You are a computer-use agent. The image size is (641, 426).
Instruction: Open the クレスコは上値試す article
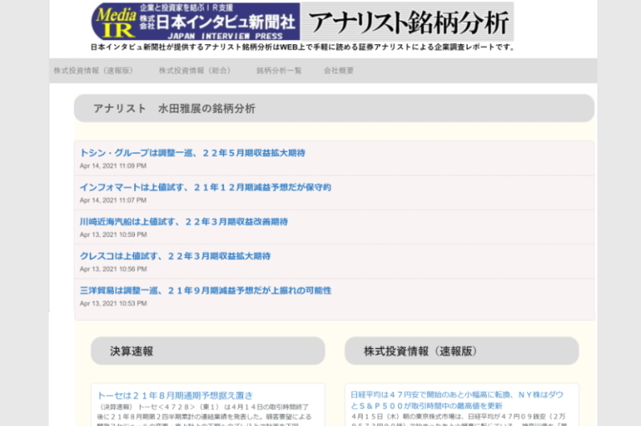click(175, 256)
